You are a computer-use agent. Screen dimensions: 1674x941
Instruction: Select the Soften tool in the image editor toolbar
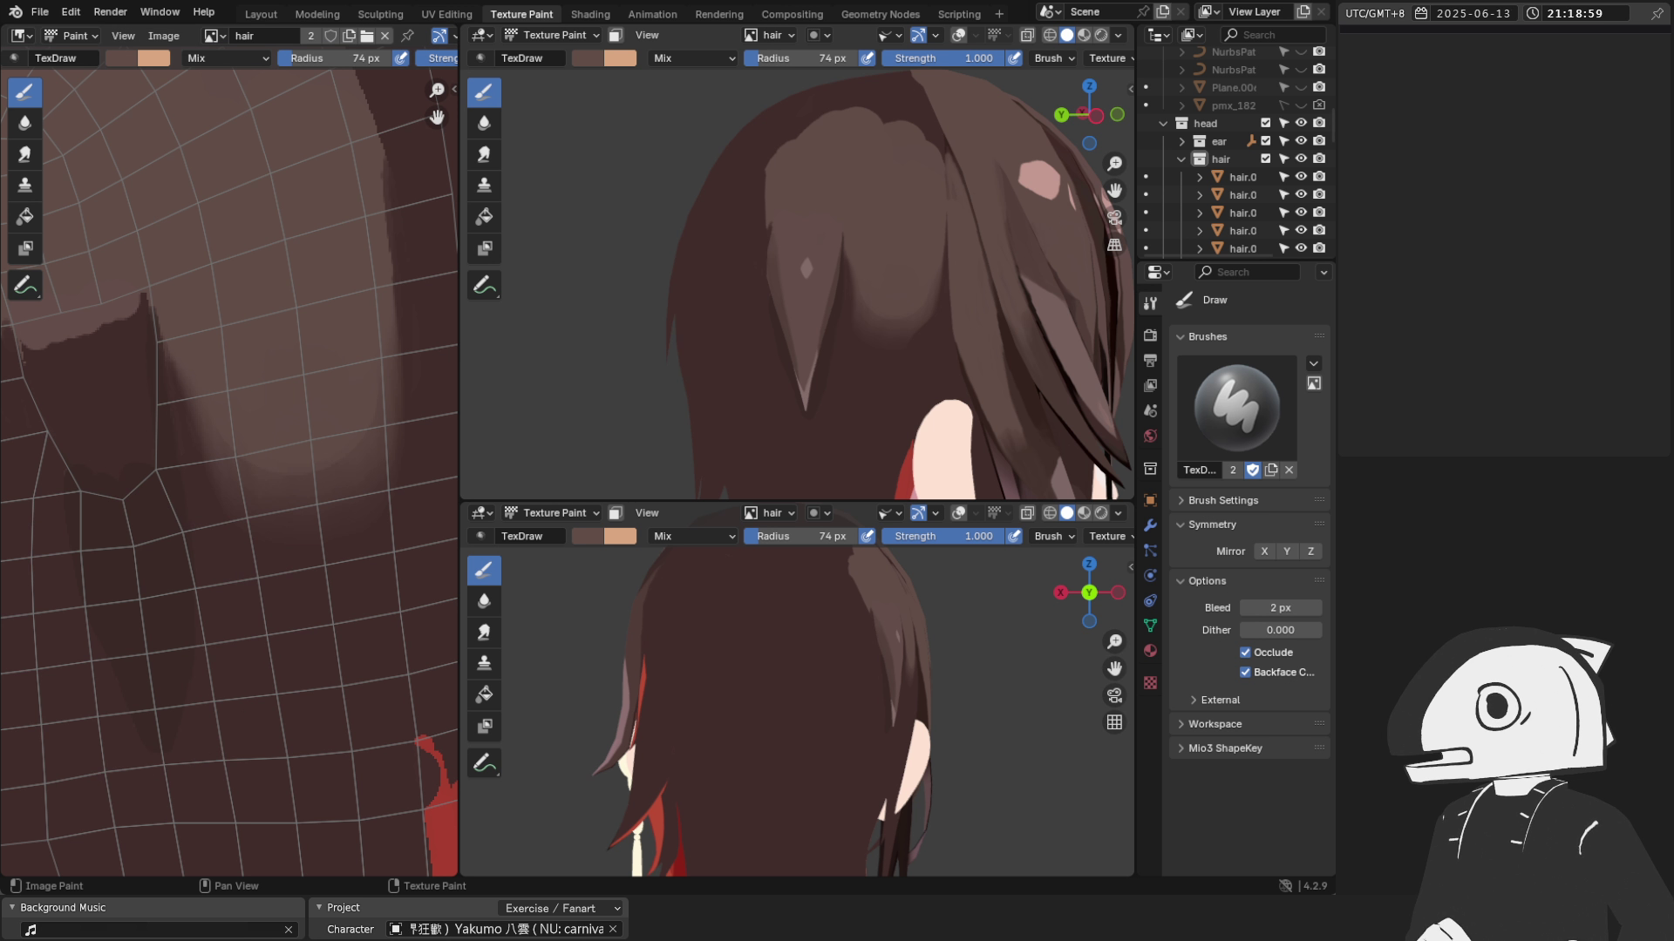(24, 123)
